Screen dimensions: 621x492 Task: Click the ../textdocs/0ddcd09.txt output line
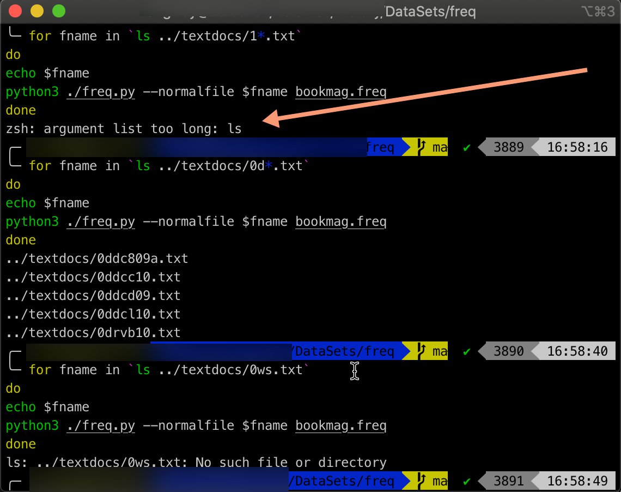pos(93,296)
